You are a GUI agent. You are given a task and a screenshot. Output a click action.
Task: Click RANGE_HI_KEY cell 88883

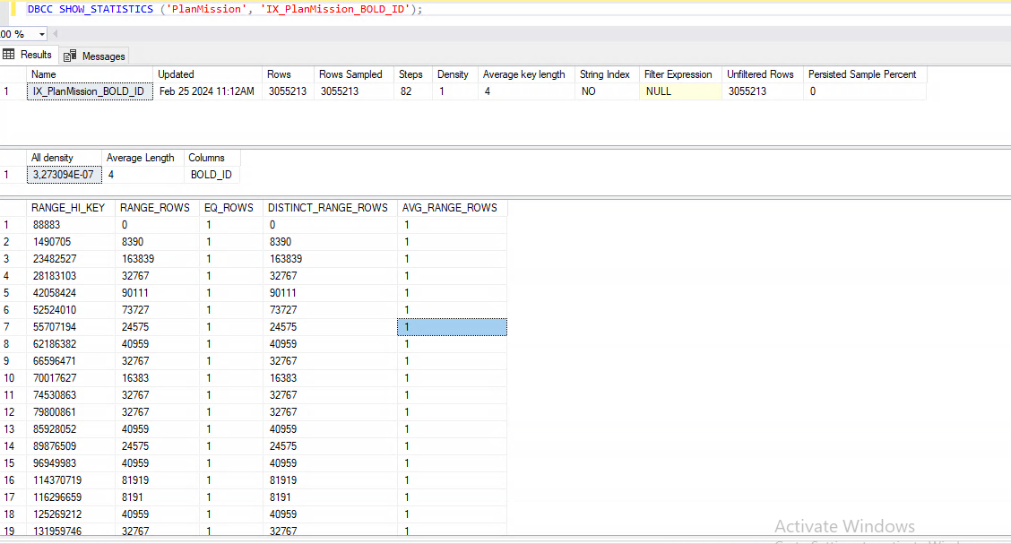pyautogui.click(x=71, y=225)
